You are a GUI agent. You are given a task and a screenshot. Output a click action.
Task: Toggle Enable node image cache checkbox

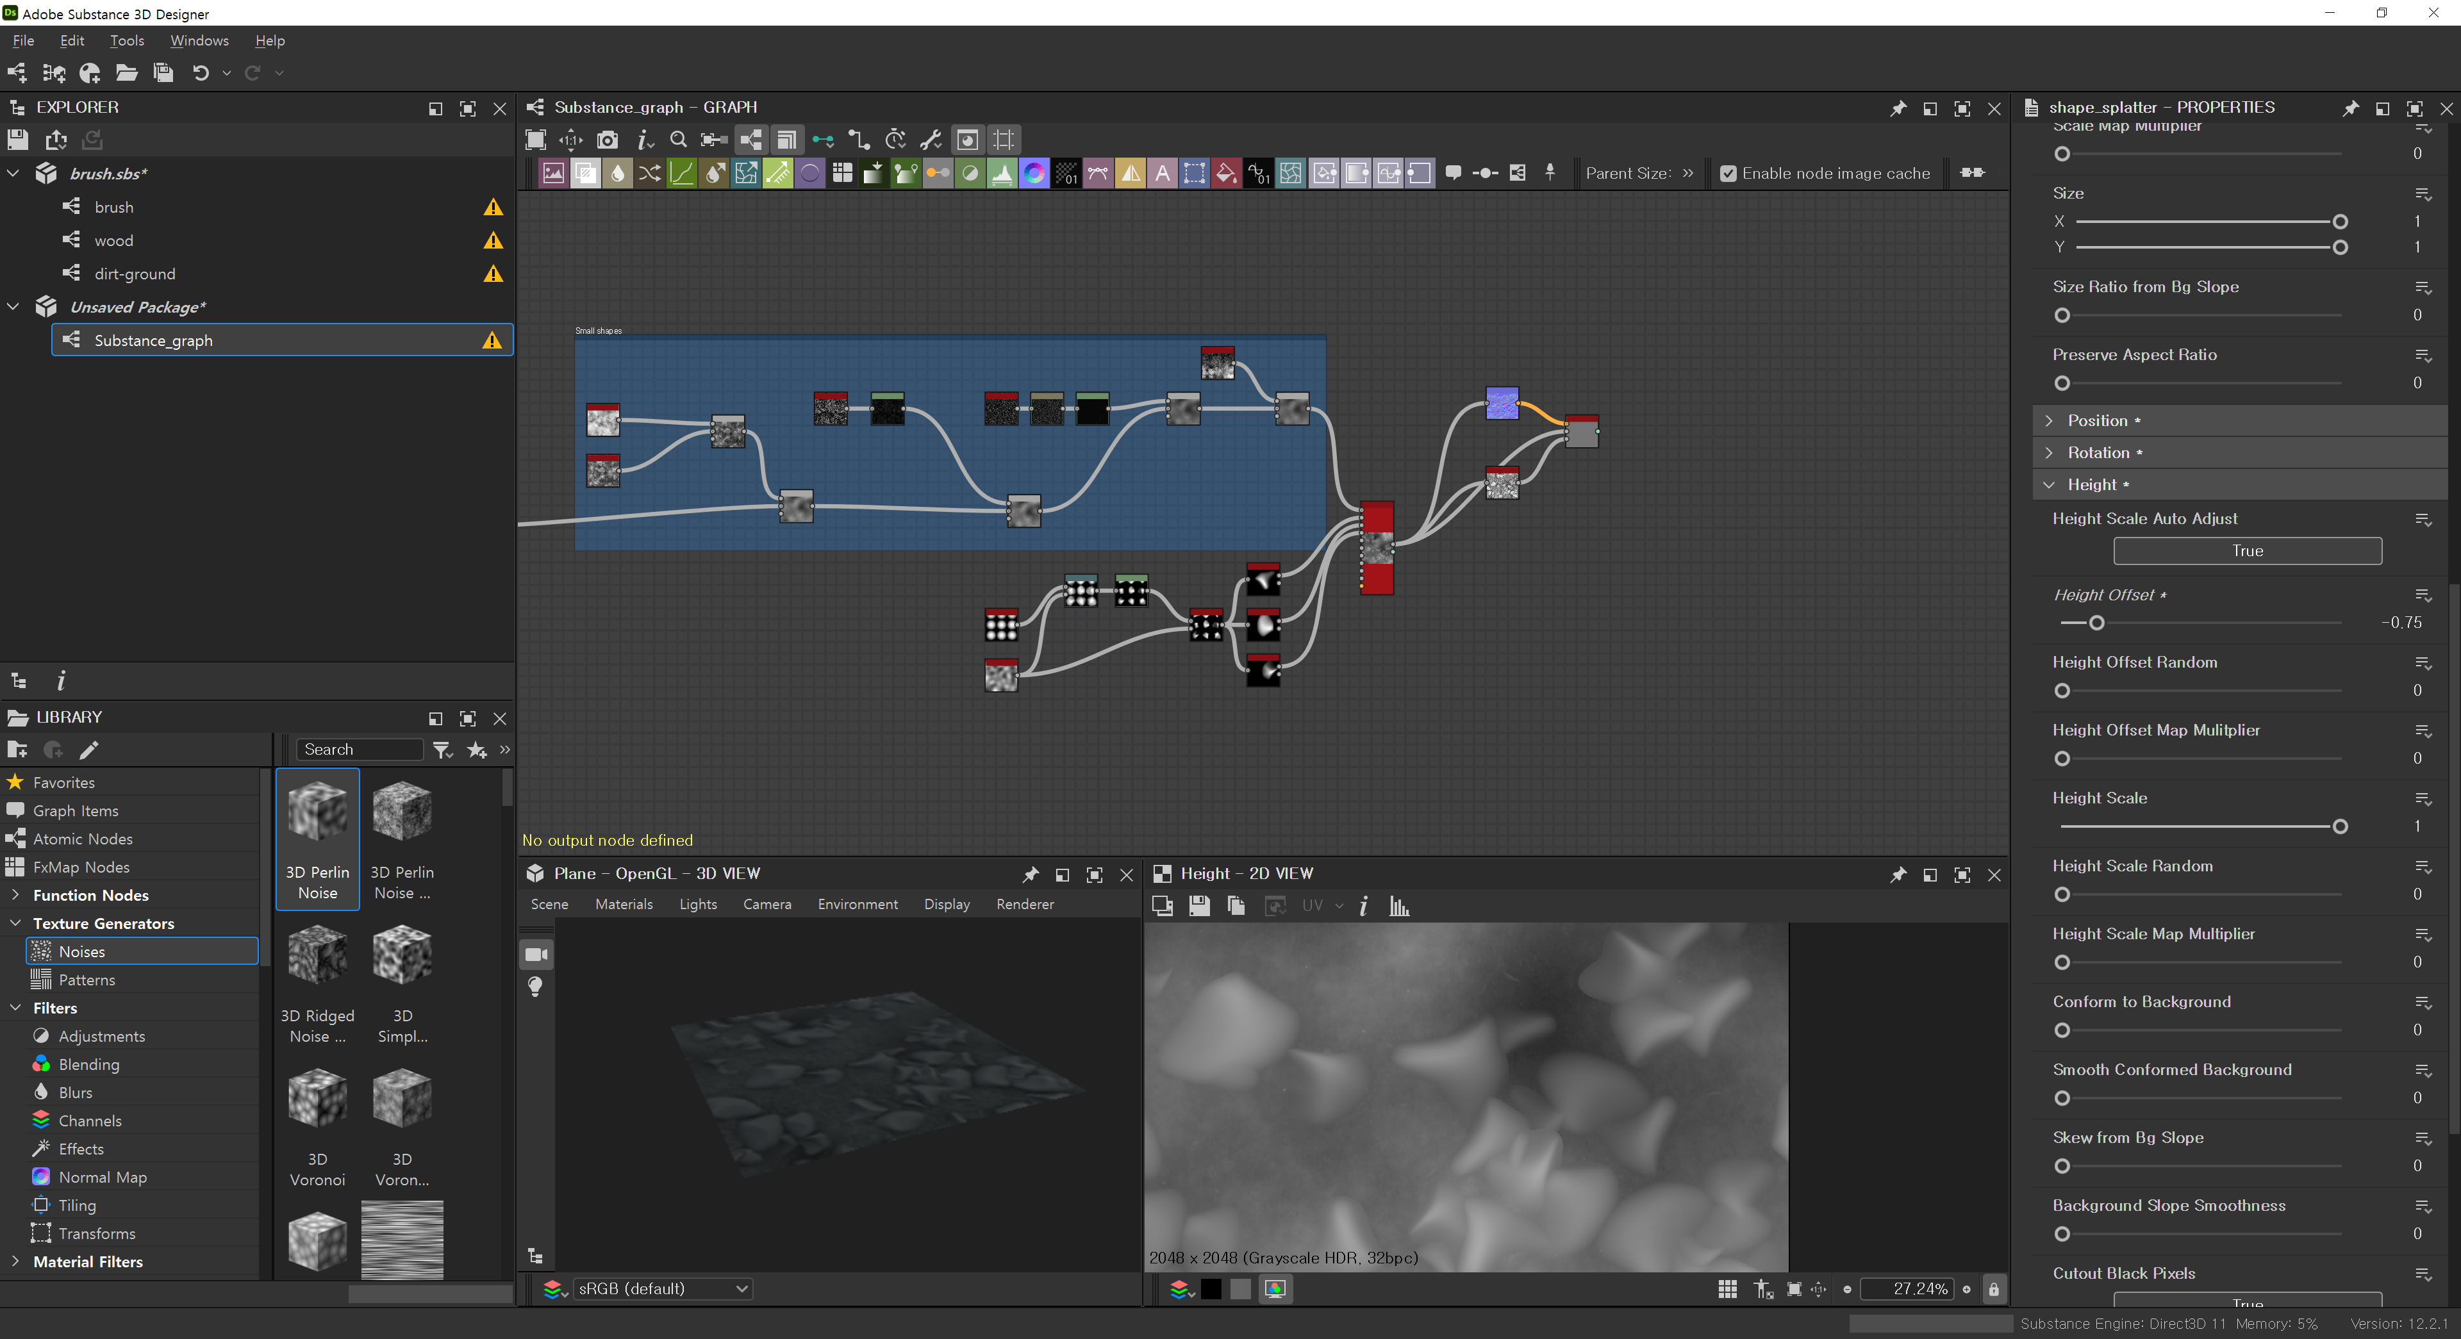1728,173
